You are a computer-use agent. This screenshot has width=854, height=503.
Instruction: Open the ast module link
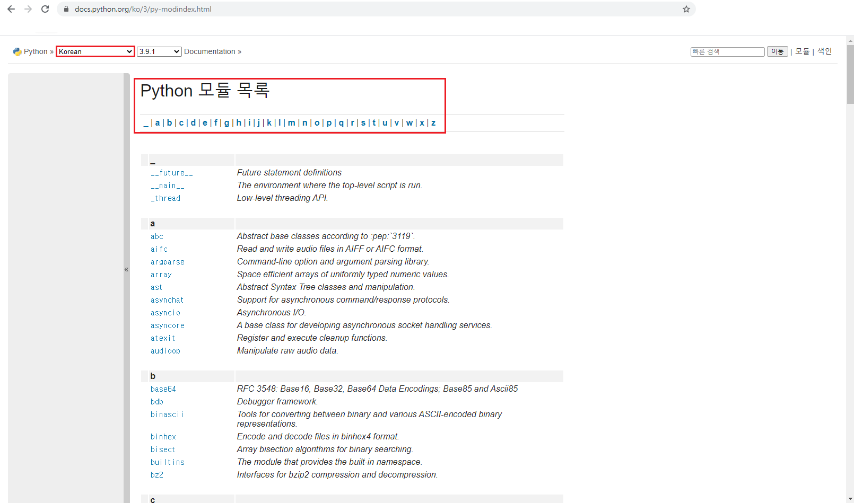(x=156, y=287)
